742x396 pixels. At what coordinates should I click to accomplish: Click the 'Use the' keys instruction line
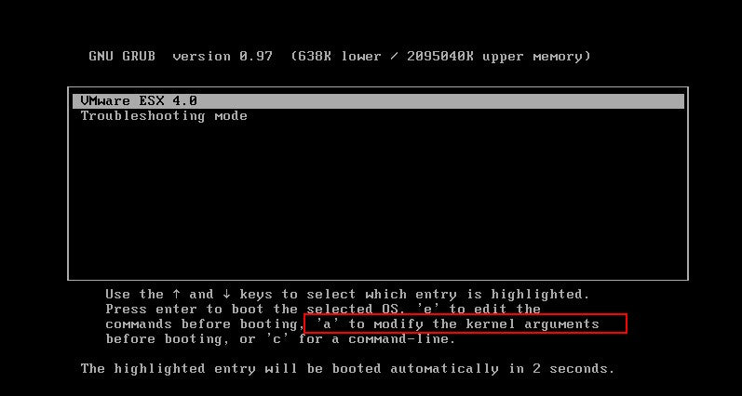click(347, 295)
